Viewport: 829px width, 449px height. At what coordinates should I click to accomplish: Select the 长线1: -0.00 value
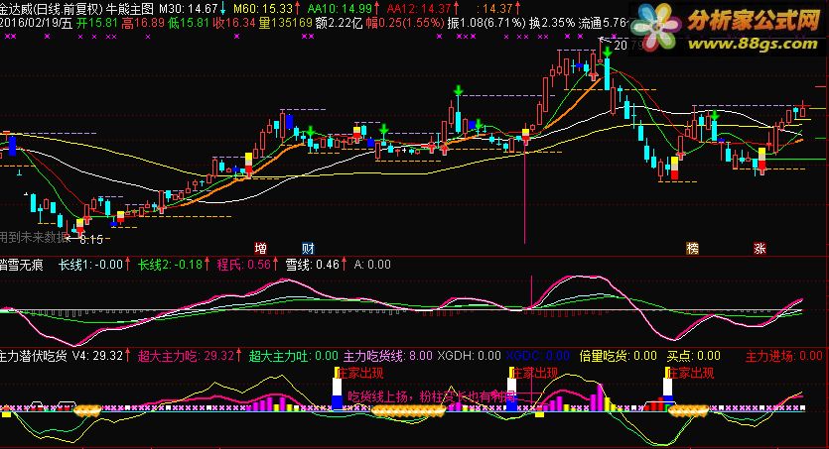(90, 265)
